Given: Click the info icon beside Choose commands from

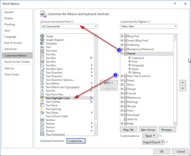Looking at the screenshot, I should (73, 22).
